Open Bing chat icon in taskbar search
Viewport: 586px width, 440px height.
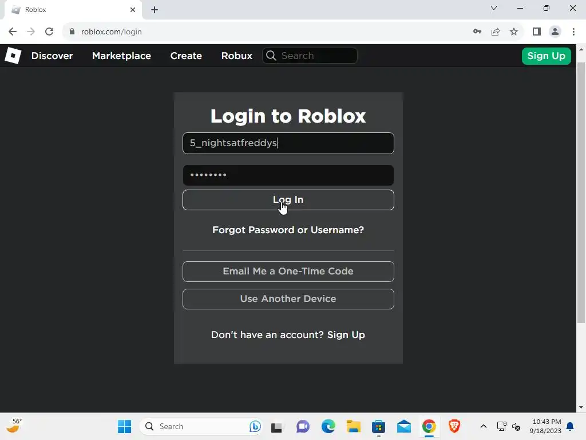pyautogui.click(x=255, y=426)
